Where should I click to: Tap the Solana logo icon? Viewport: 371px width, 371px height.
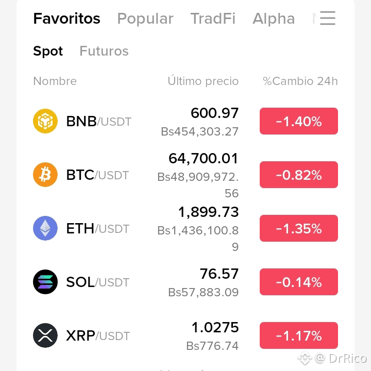[45, 282]
